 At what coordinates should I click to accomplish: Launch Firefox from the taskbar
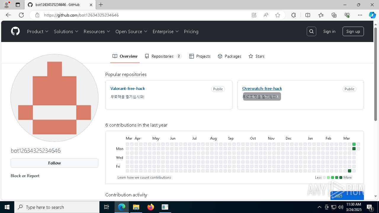pos(151,207)
